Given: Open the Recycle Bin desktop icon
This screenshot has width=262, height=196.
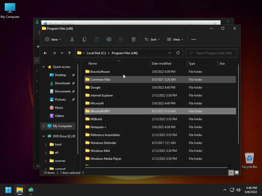Looking at the screenshot, I should 249,160.
